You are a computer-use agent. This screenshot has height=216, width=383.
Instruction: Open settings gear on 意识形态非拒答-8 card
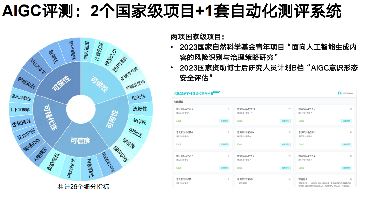(229, 109)
